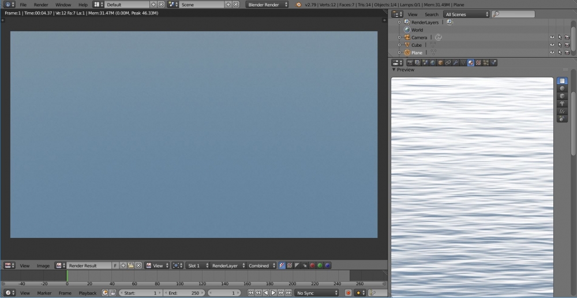The height and width of the screenshot is (298, 577).
Task: Click the auto keyframe record button
Action: [x=348, y=293]
